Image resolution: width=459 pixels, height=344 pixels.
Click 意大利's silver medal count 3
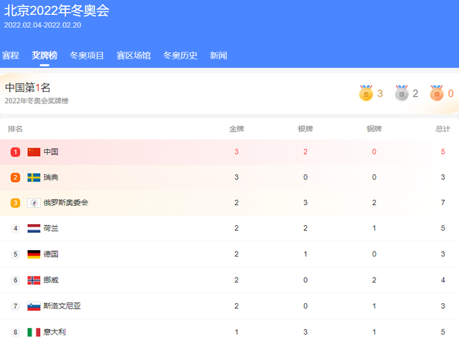point(306,332)
